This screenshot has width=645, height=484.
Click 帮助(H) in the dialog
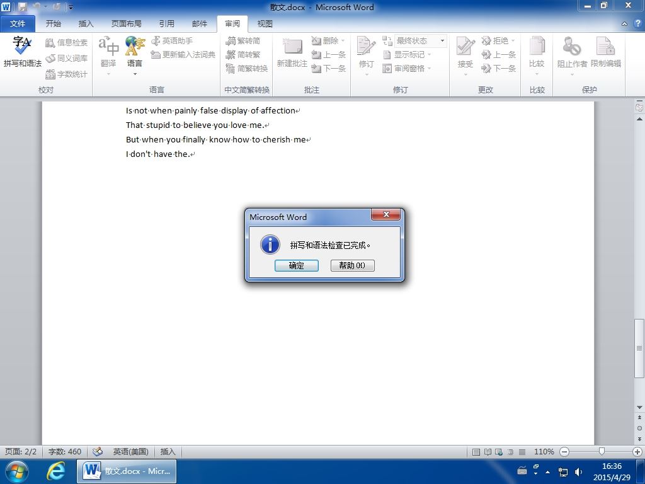click(x=353, y=265)
